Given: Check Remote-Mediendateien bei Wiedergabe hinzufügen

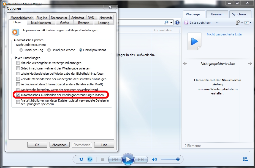Looking at the screenshot, I should [x=18, y=79].
